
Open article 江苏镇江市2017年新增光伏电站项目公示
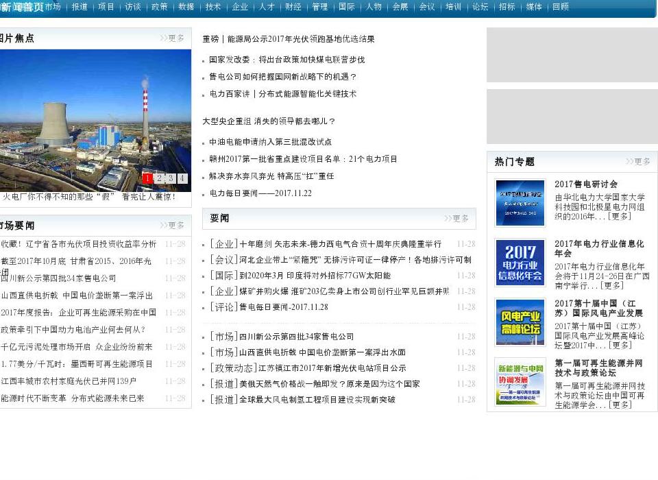point(332,368)
